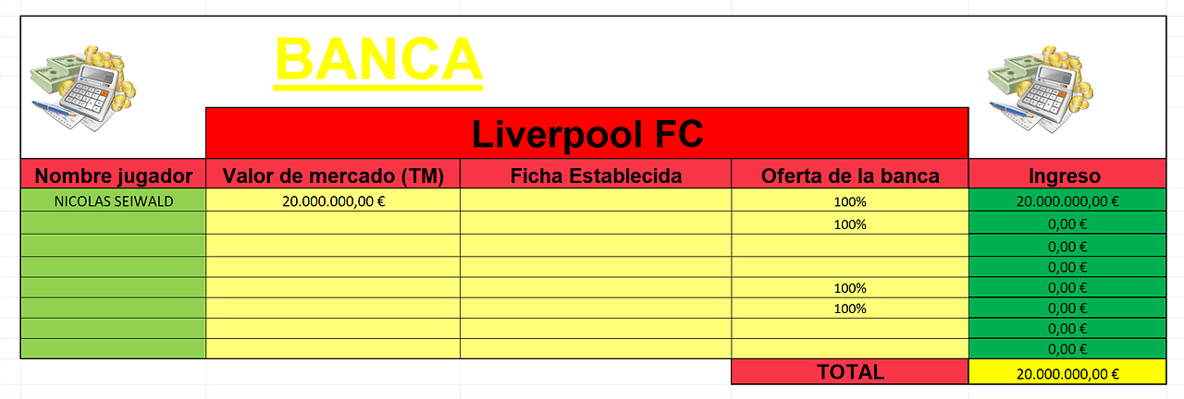Click the Valor de mercado (TM) header
This screenshot has width=1184, height=399.
333,175
